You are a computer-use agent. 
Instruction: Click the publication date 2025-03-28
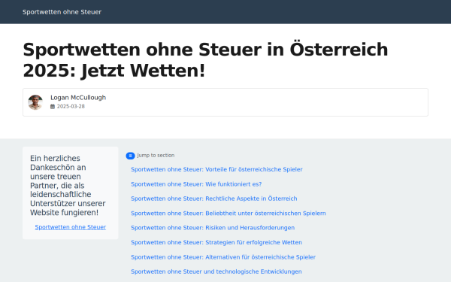coord(71,107)
